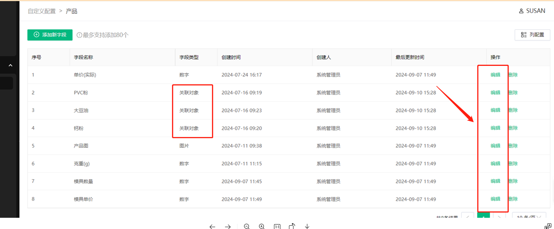Select the field name 大豆油

(81, 110)
